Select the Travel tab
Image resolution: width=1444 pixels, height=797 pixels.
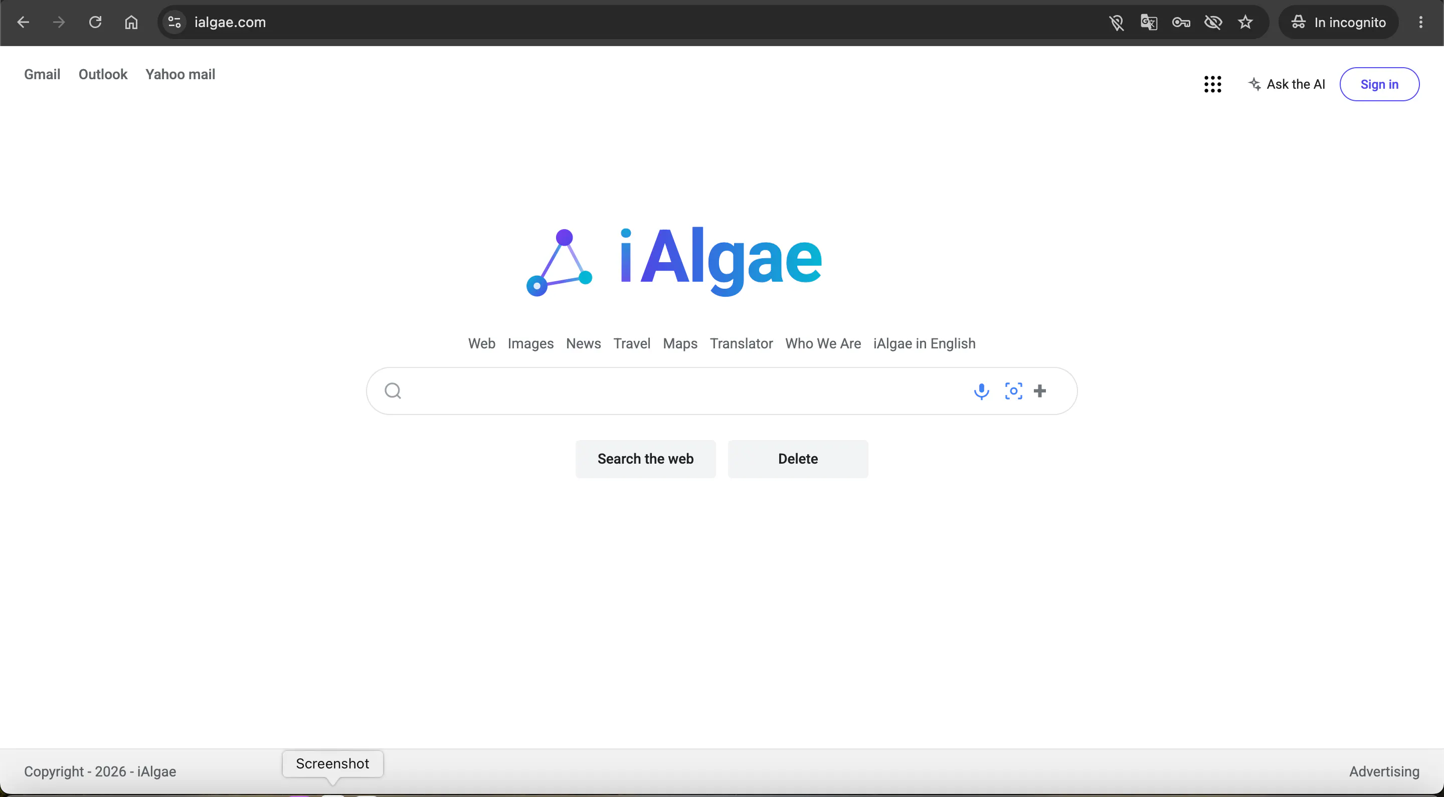coord(632,343)
